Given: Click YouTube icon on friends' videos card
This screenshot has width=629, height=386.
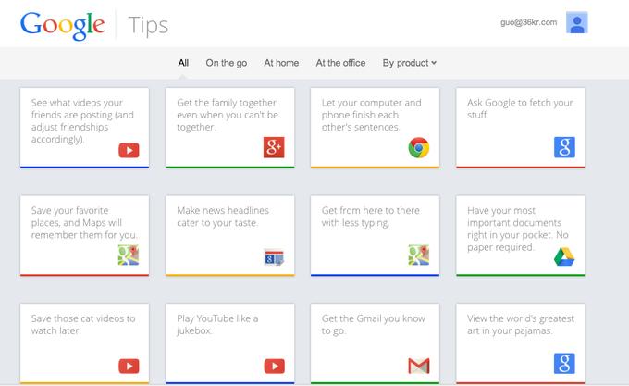Looking at the screenshot, I should tap(129, 151).
